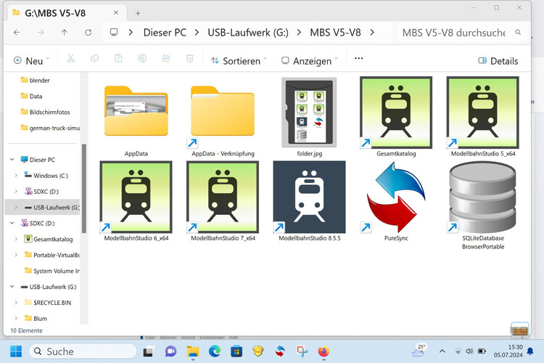Viewport: 544px width, 363px height.
Task: Click the taskbar Suche search box
Action: point(83,351)
